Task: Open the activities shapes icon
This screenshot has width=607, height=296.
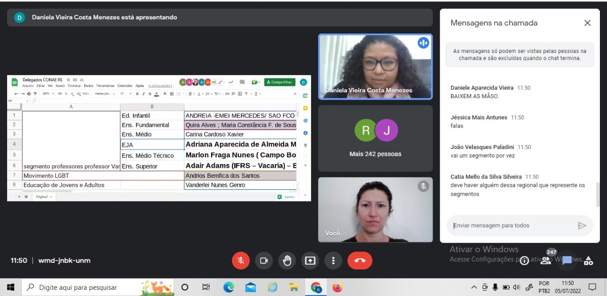Action: tap(589, 261)
